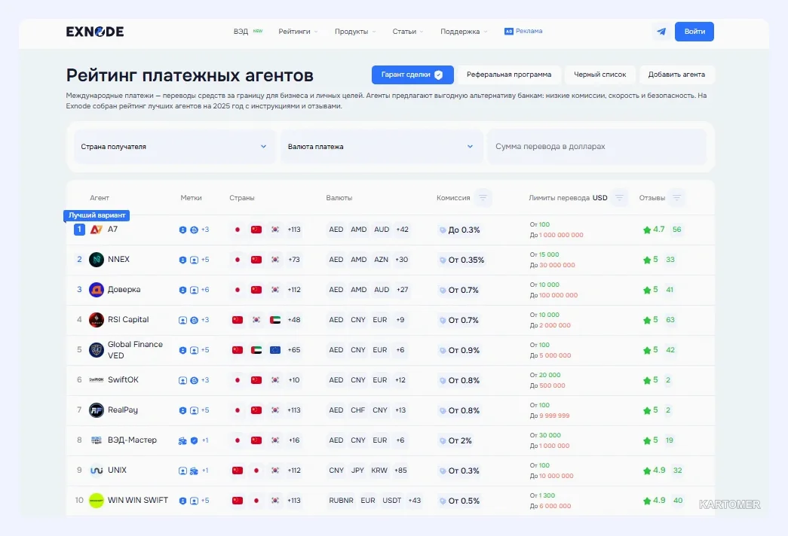Click the EXNODE logo
788x536 pixels.
[95, 32]
